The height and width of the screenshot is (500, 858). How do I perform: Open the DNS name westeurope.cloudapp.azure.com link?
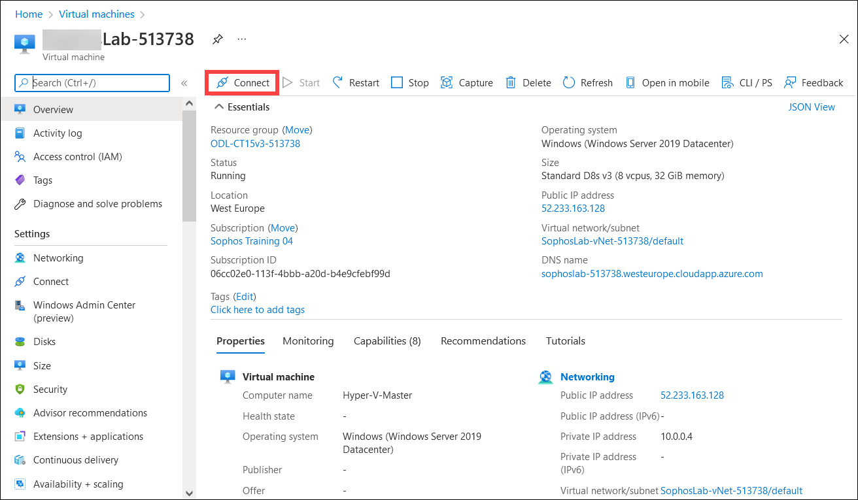tap(652, 274)
